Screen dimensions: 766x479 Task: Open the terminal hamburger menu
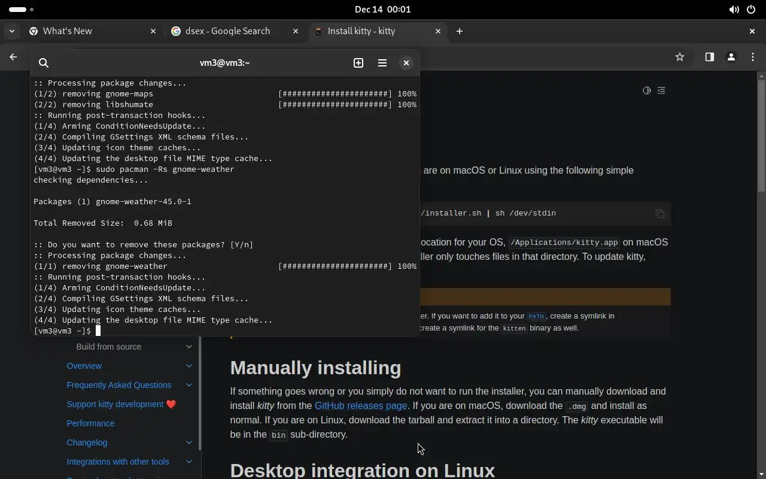[x=382, y=63]
